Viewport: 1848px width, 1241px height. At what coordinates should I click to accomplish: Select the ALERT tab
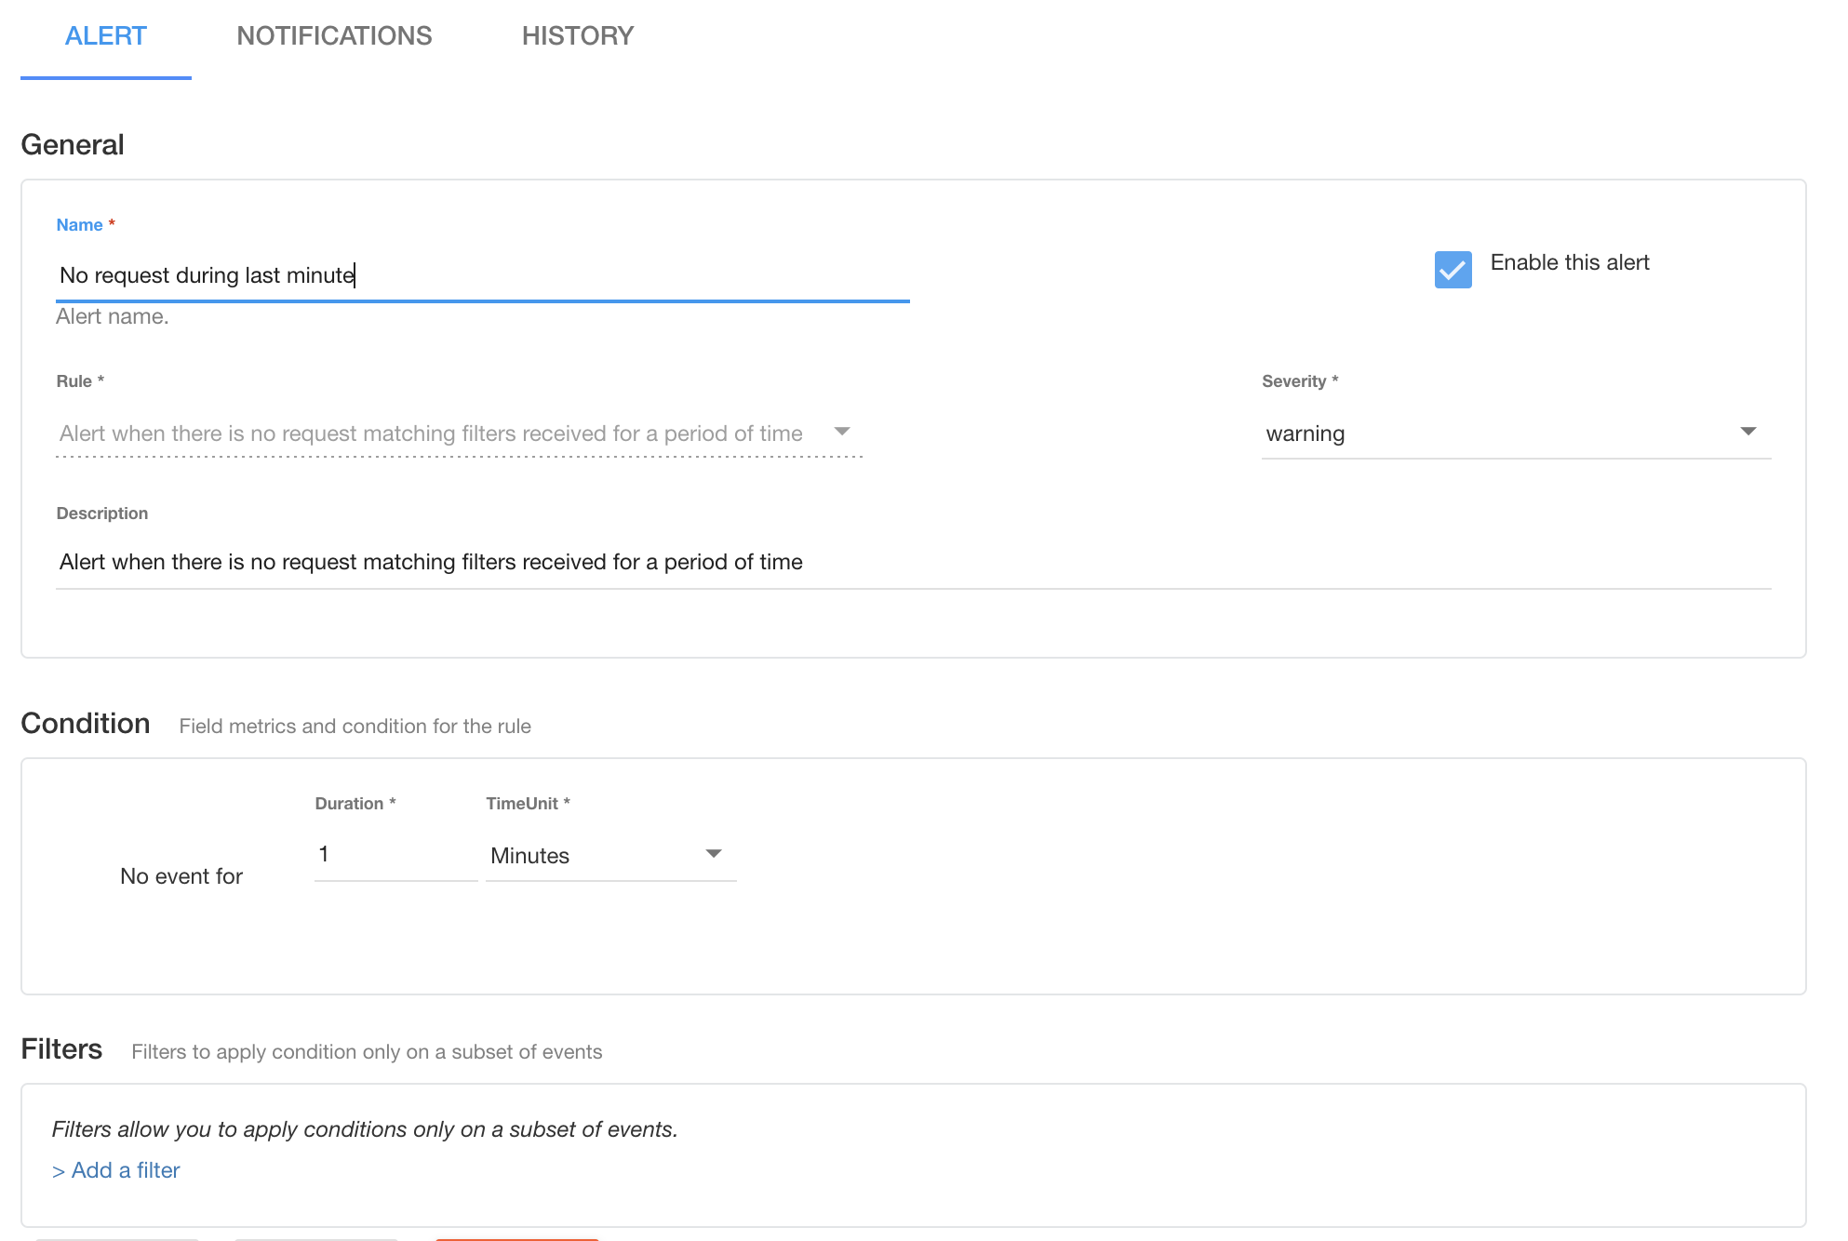click(105, 36)
